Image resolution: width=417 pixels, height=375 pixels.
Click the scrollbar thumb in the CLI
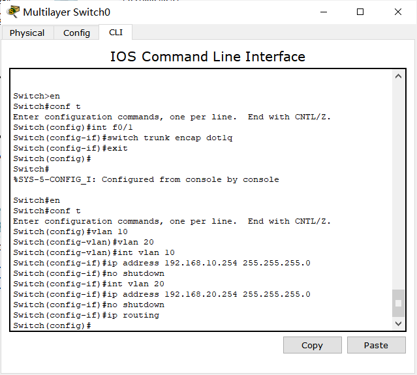coord(398,303)
